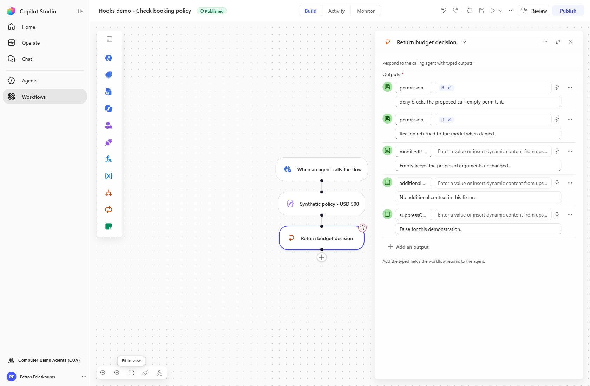The image size is (590, 386).
Task: Expand the Return budget decision title dropdown
Action: 464,42
